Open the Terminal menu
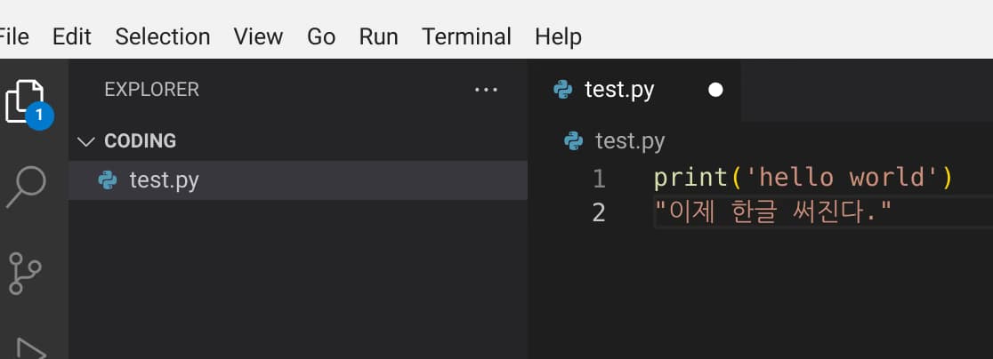The height and width of the screenshot is (359, 993). (x=466, y=36)
